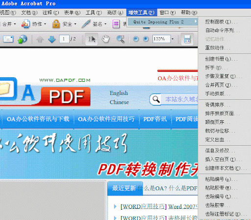Open the 增效工具 plug-ins menu

tap(142, 13)
